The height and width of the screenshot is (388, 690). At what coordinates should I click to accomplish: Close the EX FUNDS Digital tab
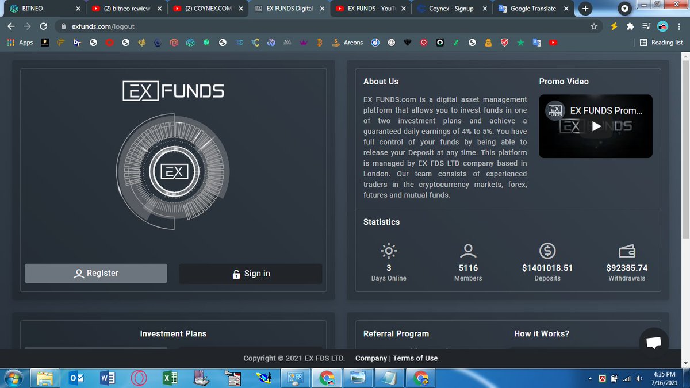point(323,9)
